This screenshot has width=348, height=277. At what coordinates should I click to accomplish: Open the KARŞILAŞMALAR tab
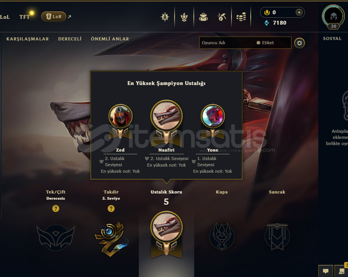(28, 39)
